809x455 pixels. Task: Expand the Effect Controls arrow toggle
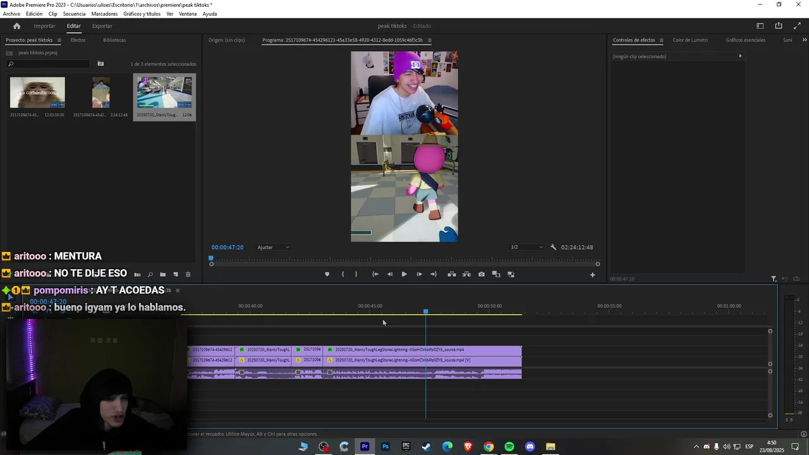coord(740,56)
